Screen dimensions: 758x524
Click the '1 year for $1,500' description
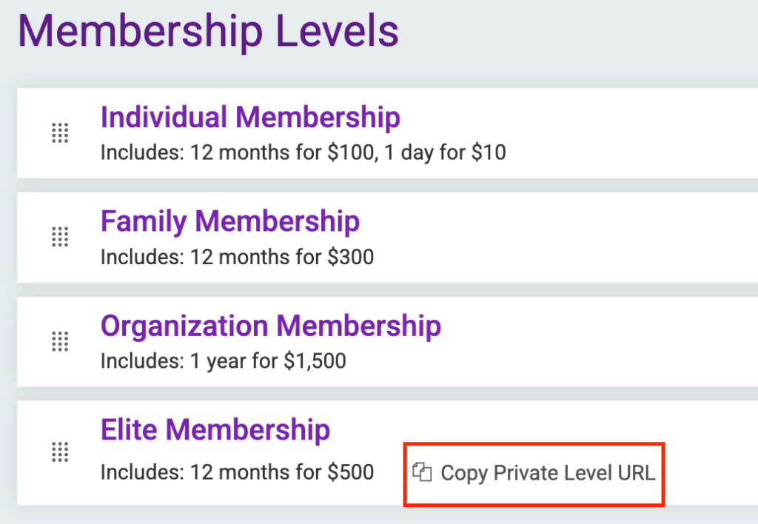click(x=268, y=362)
